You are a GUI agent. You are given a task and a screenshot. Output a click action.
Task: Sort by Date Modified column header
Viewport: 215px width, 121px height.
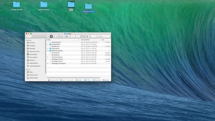(90, 40)
